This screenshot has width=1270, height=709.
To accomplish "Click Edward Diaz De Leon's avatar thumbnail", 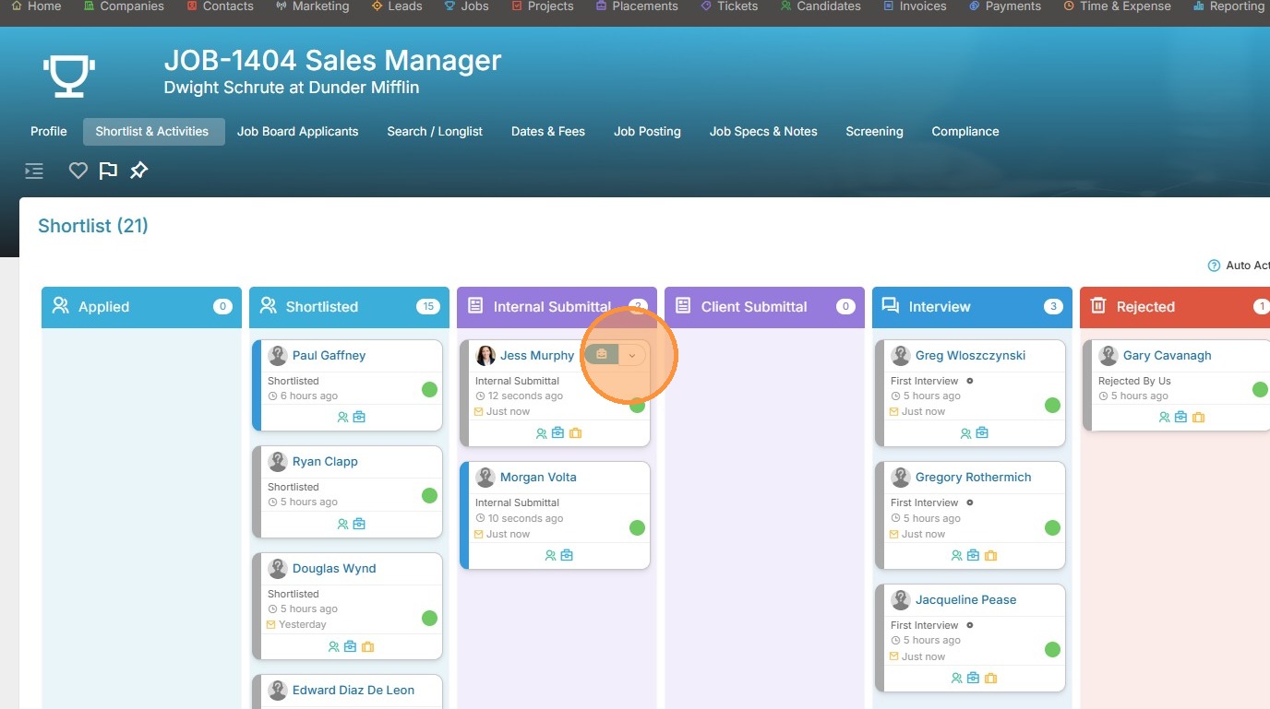I will click(278, 691).
